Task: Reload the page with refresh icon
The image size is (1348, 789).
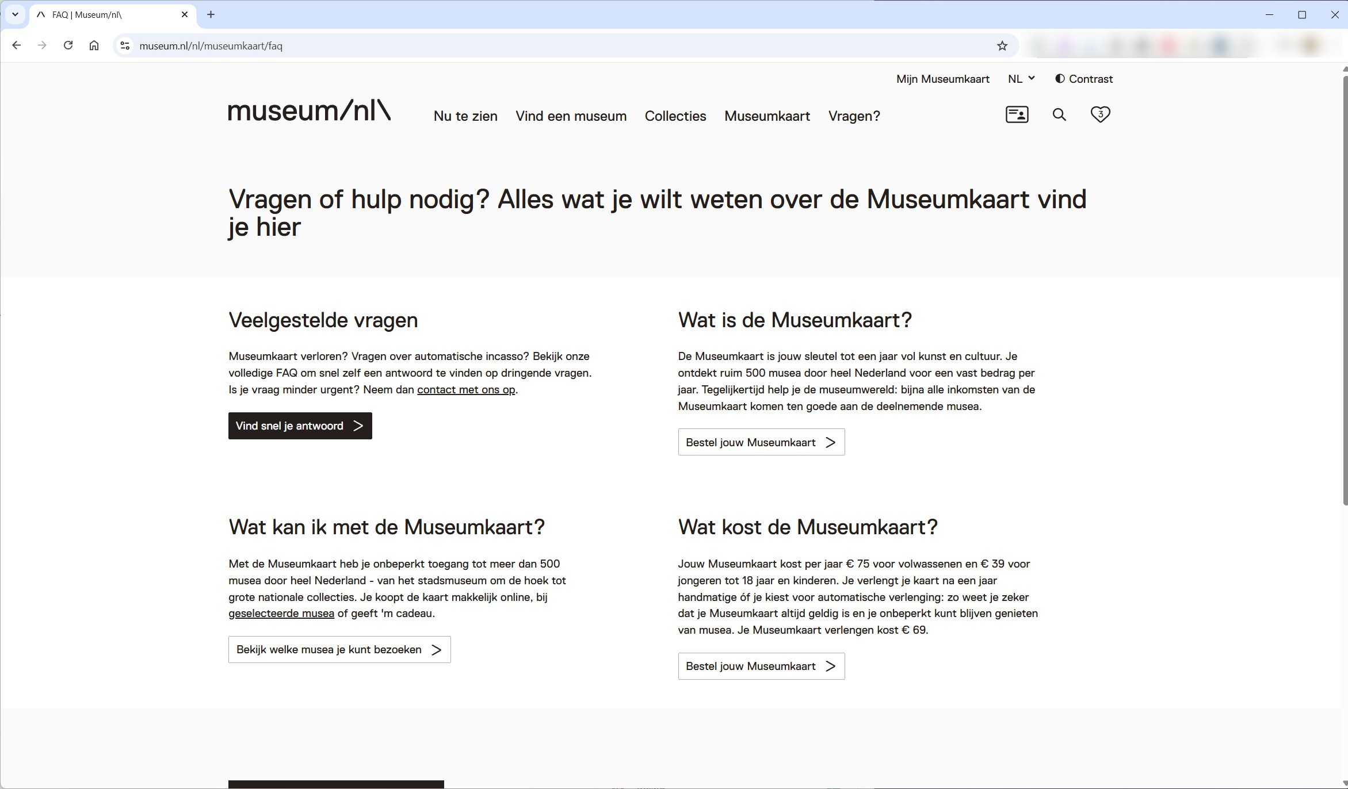Action: pyautogui.click(x=68, y=45)
